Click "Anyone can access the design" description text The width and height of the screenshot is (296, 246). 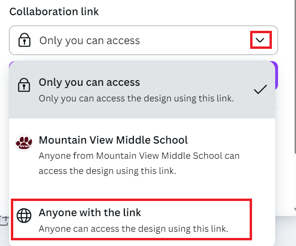[133, 228]
